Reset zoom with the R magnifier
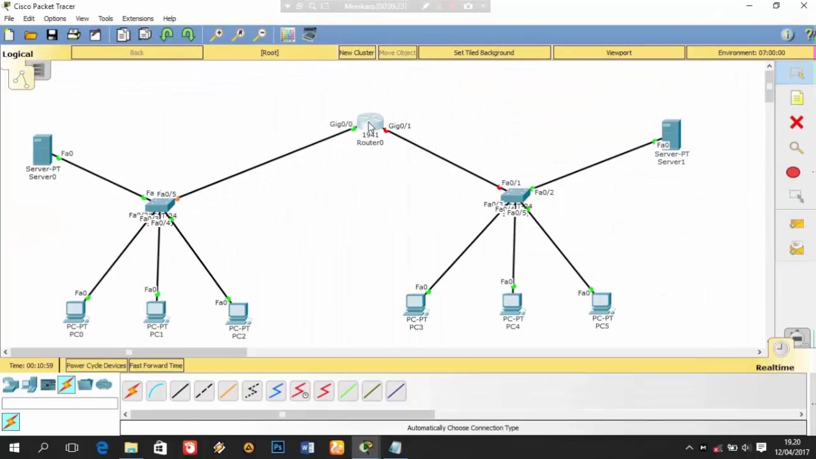816x459 pixels. [x=238, y=35]
